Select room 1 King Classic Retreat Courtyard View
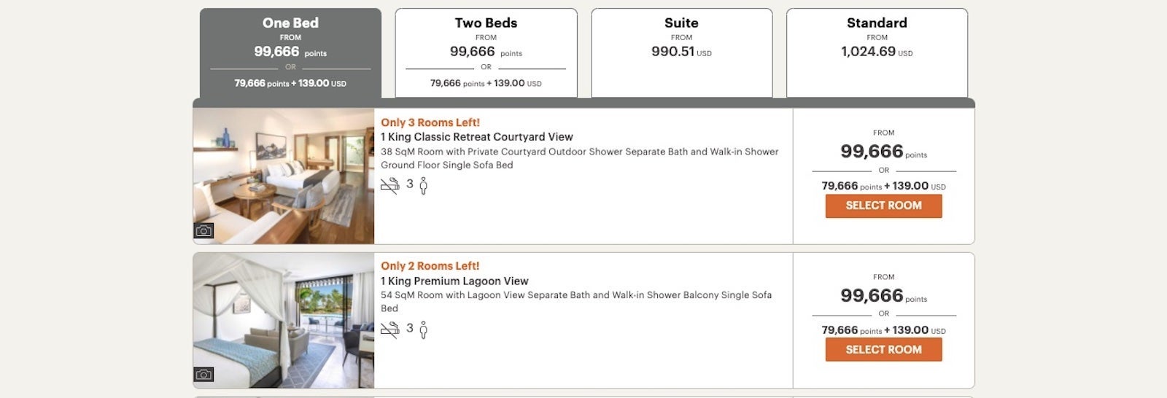 [883, 206]
